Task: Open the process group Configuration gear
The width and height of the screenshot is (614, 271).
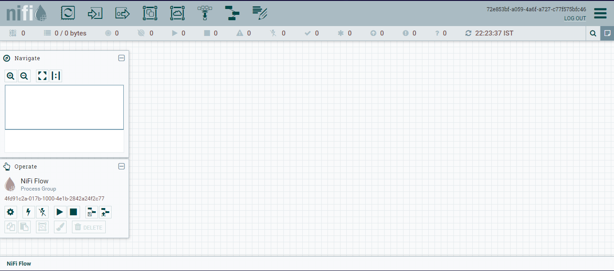Action: [x=10, y=212]
